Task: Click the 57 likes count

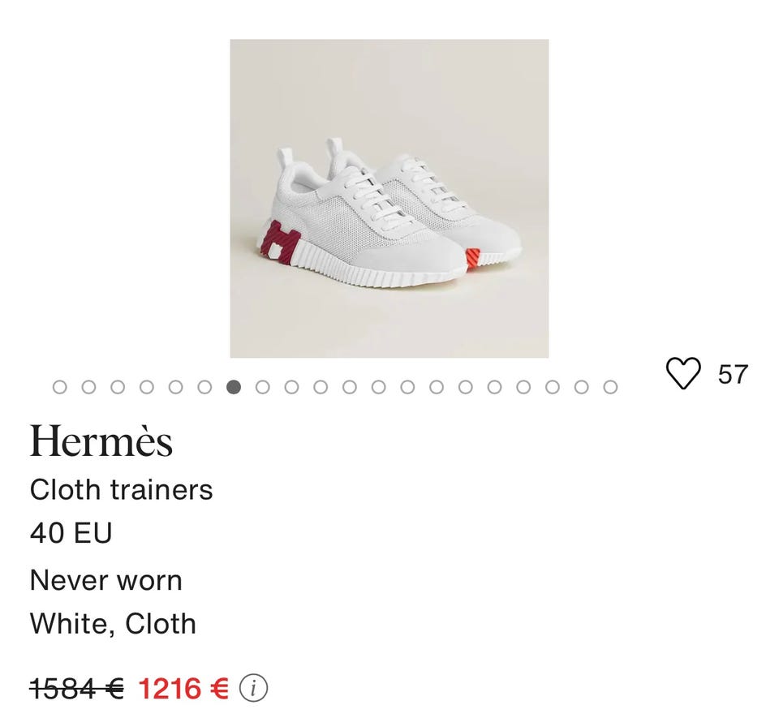Action: [733, 374]
